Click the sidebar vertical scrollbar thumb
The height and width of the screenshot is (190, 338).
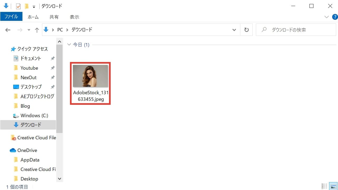[59, 88]
